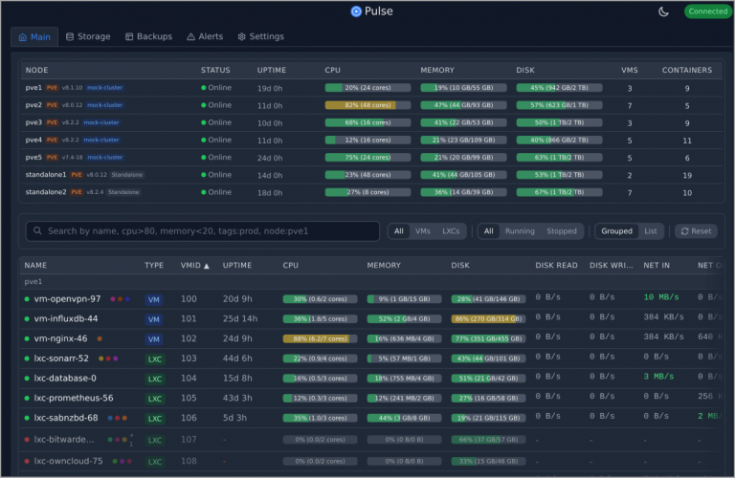
Task: Open the Backups tab
Action: point(148,36)
